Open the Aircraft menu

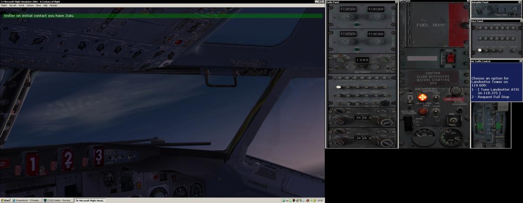click(13, 5)
